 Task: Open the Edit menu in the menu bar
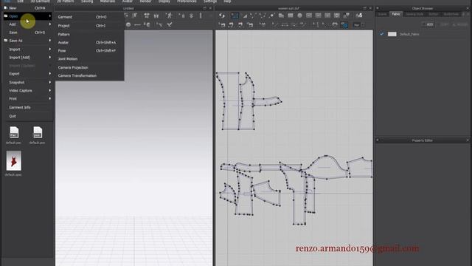20,1
